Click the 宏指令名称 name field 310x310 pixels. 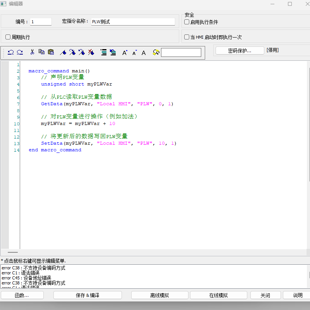point(133,22)
